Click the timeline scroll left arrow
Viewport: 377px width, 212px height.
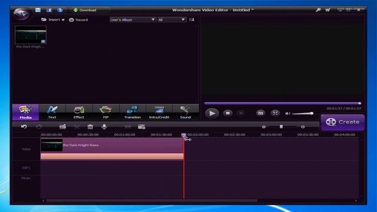43,200
